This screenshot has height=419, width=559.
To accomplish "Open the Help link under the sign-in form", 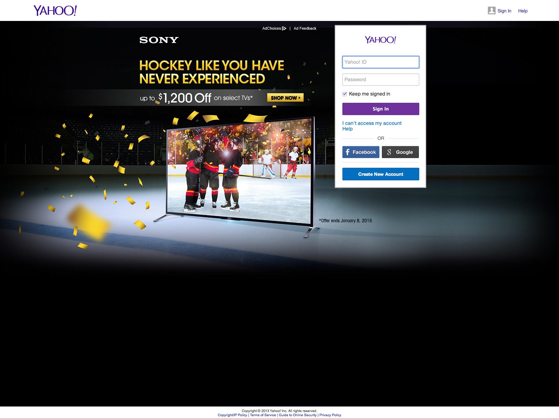I will pyautogui.click(x=347, y=129).
